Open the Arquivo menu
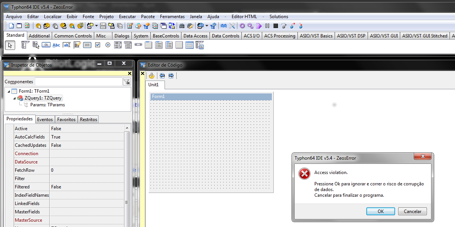Viewport: 455px width, 227px height. point(14,17)
